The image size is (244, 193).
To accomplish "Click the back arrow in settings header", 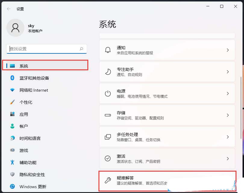I will point(9,9).
